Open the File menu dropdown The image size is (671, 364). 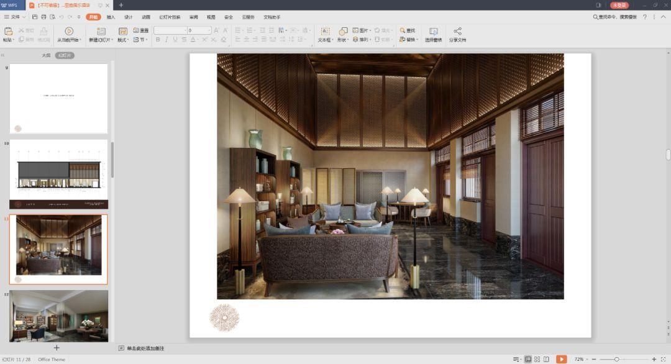coord(15,17)
